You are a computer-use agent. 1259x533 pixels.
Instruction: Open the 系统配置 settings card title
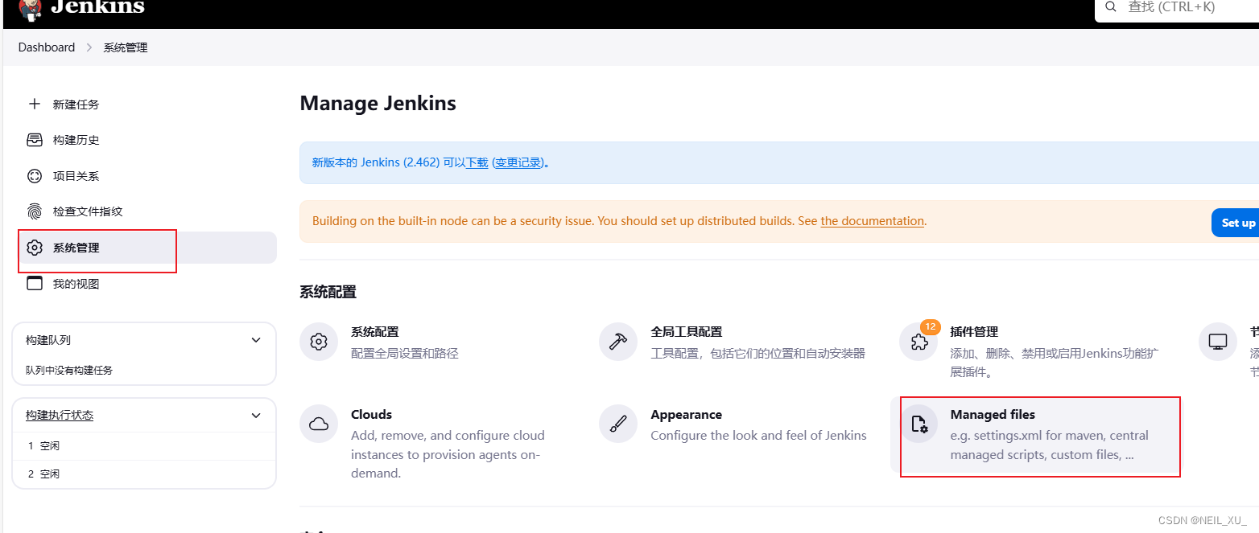click(x=374, y=332)
